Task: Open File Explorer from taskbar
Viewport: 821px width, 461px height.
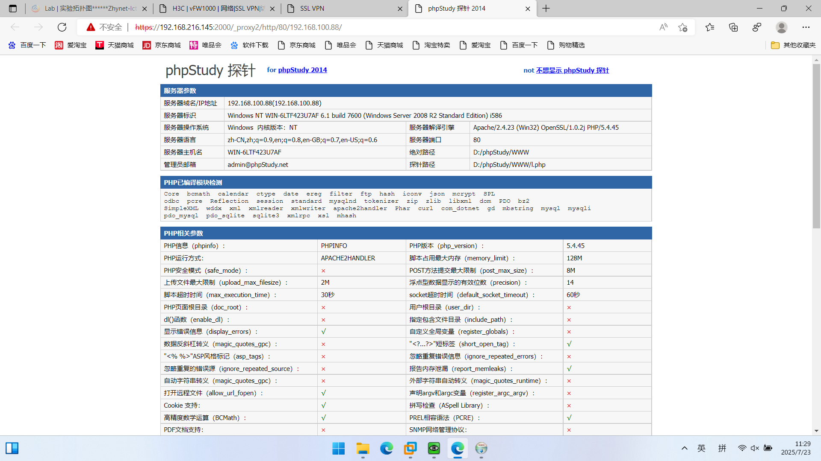Action: coord(363,448)
